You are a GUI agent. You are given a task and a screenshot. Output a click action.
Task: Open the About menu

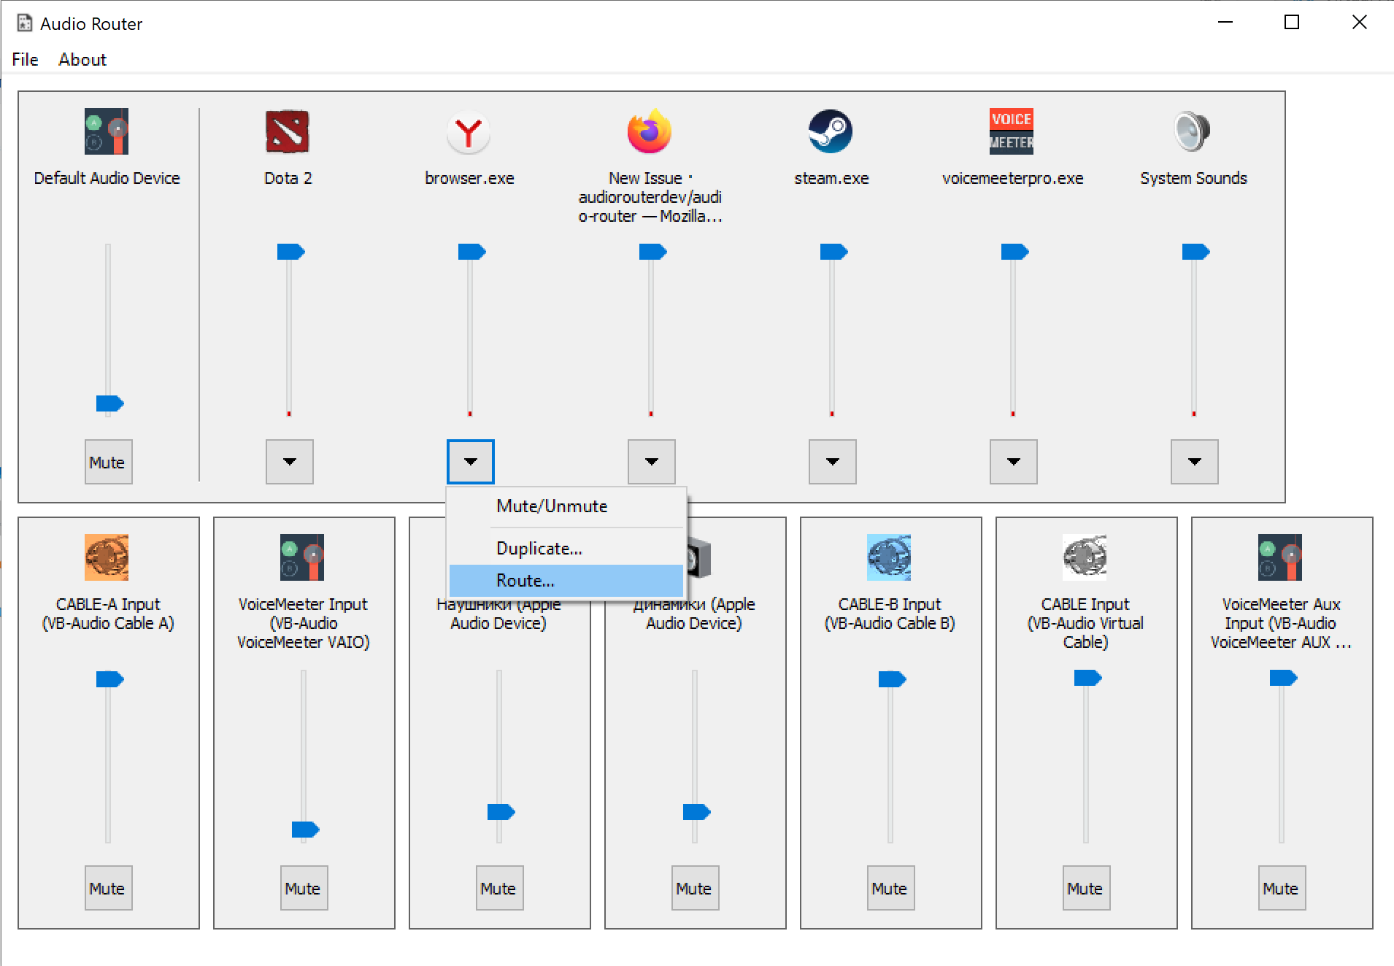[x=82, y=60]
